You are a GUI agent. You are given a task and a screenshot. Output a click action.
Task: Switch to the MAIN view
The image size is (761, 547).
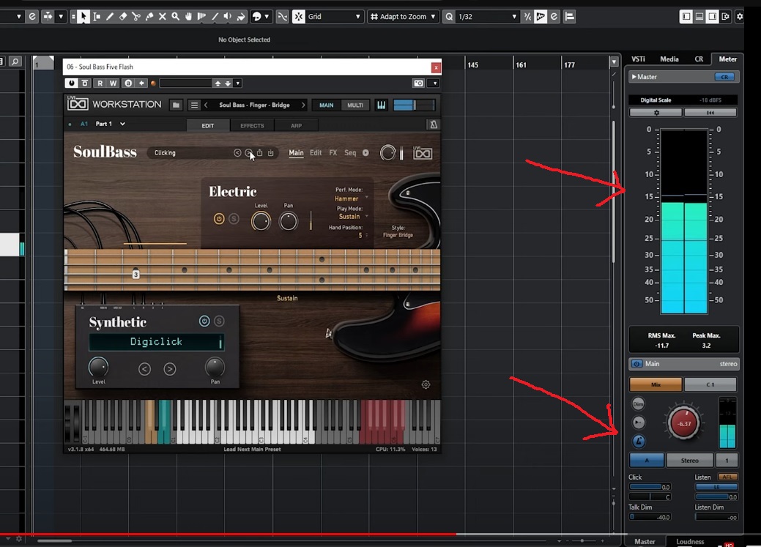coord(326,105)
